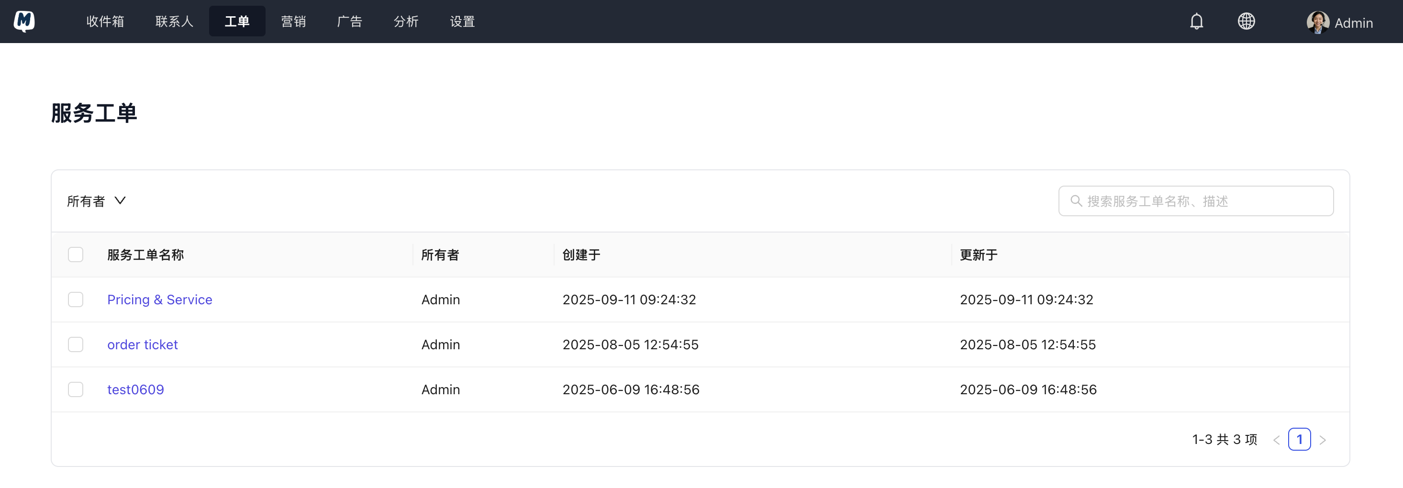
Task: Navigate to 分析 in top menu
Action: [x=406, y=21]
